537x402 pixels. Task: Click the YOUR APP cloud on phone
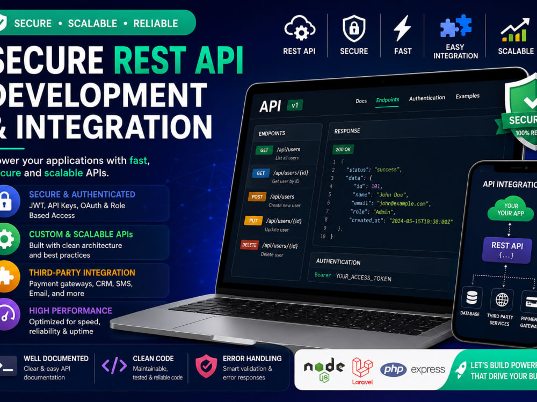coord(511,209)
